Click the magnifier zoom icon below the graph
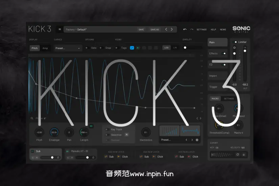This screenshot has height=186, width=279. [x=32, y=118]
